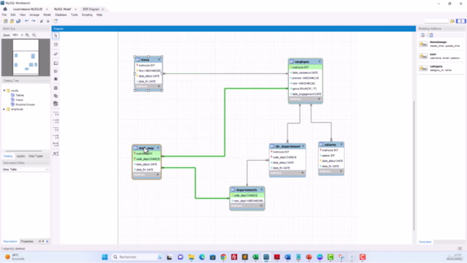This screenshot has height=263, width=467.
Task: Collapse the dir_departement table with its arrow
Action: (303, 146)
